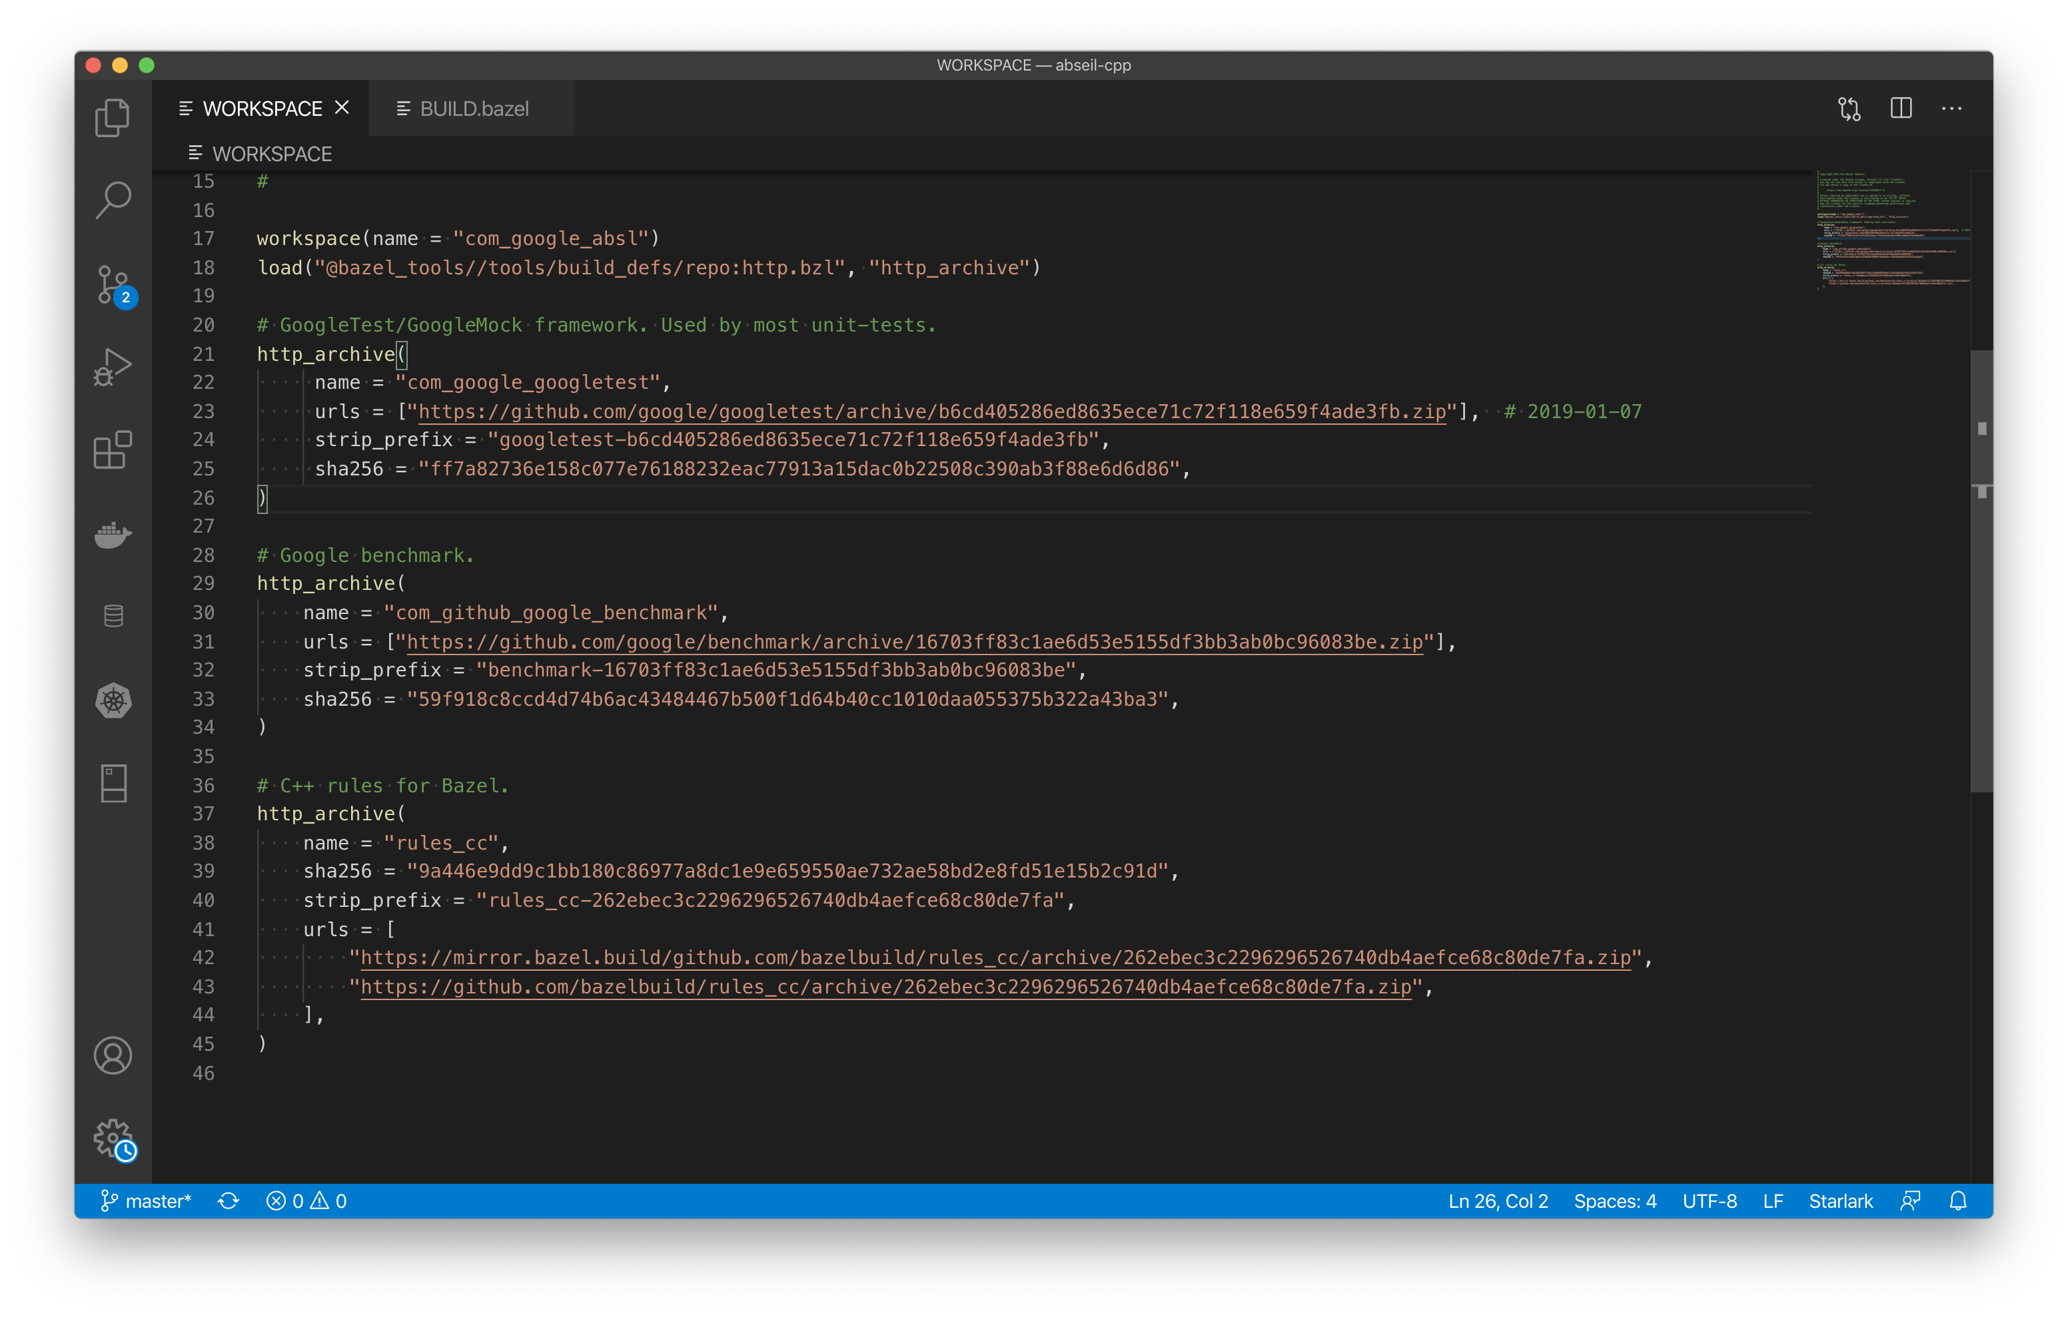Open the googletest archive URL link
This screenshot has height=1317, width=2068.
pos(931,411)
